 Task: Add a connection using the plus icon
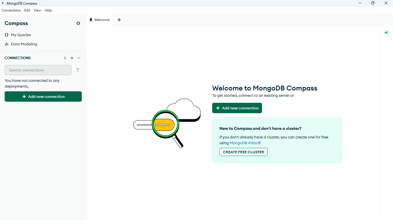(x=72, y=58)
